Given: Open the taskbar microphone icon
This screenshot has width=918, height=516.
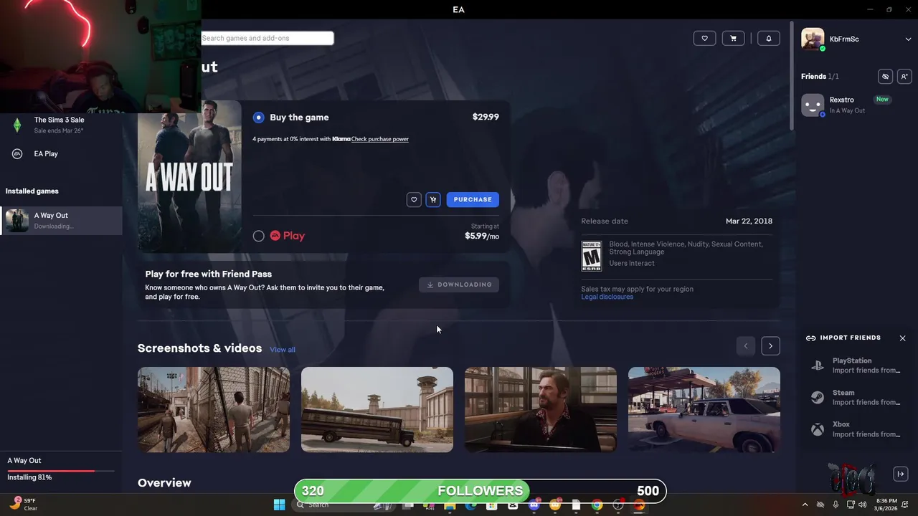Looking at the screenshot, I should pyautogui.click(x=836, y=505).
